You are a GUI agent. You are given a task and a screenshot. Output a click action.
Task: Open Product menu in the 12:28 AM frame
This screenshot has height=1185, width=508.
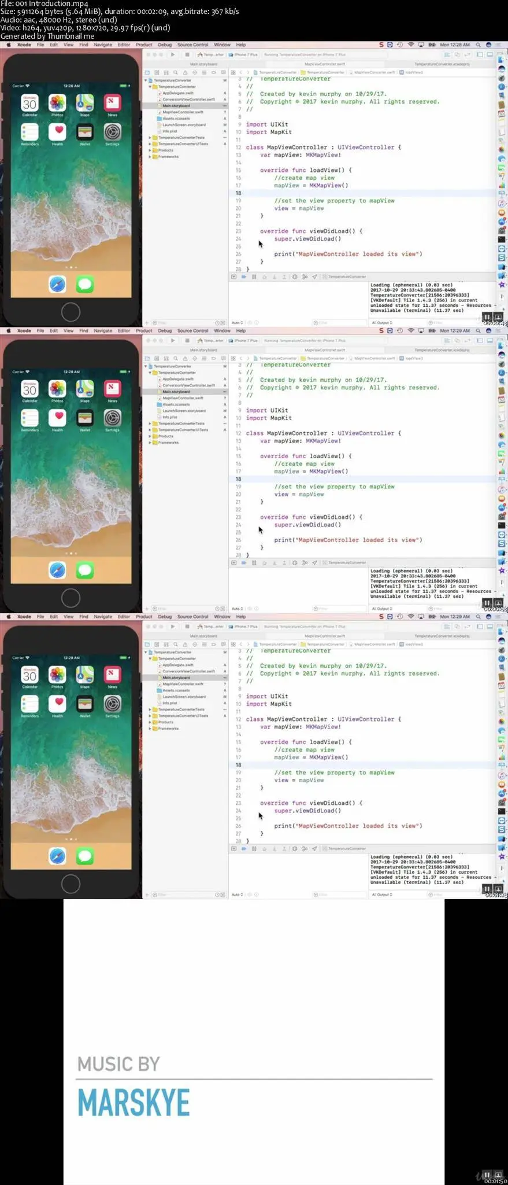[x=144, y=45]
